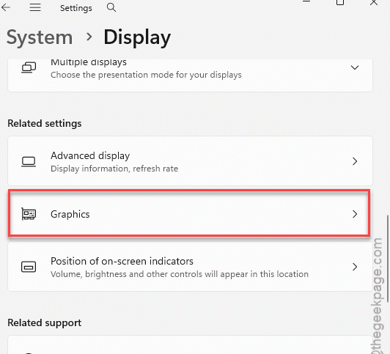Click the on-screen indicators chevron arrow
390x354 pixels.
[x=355, y=267]
